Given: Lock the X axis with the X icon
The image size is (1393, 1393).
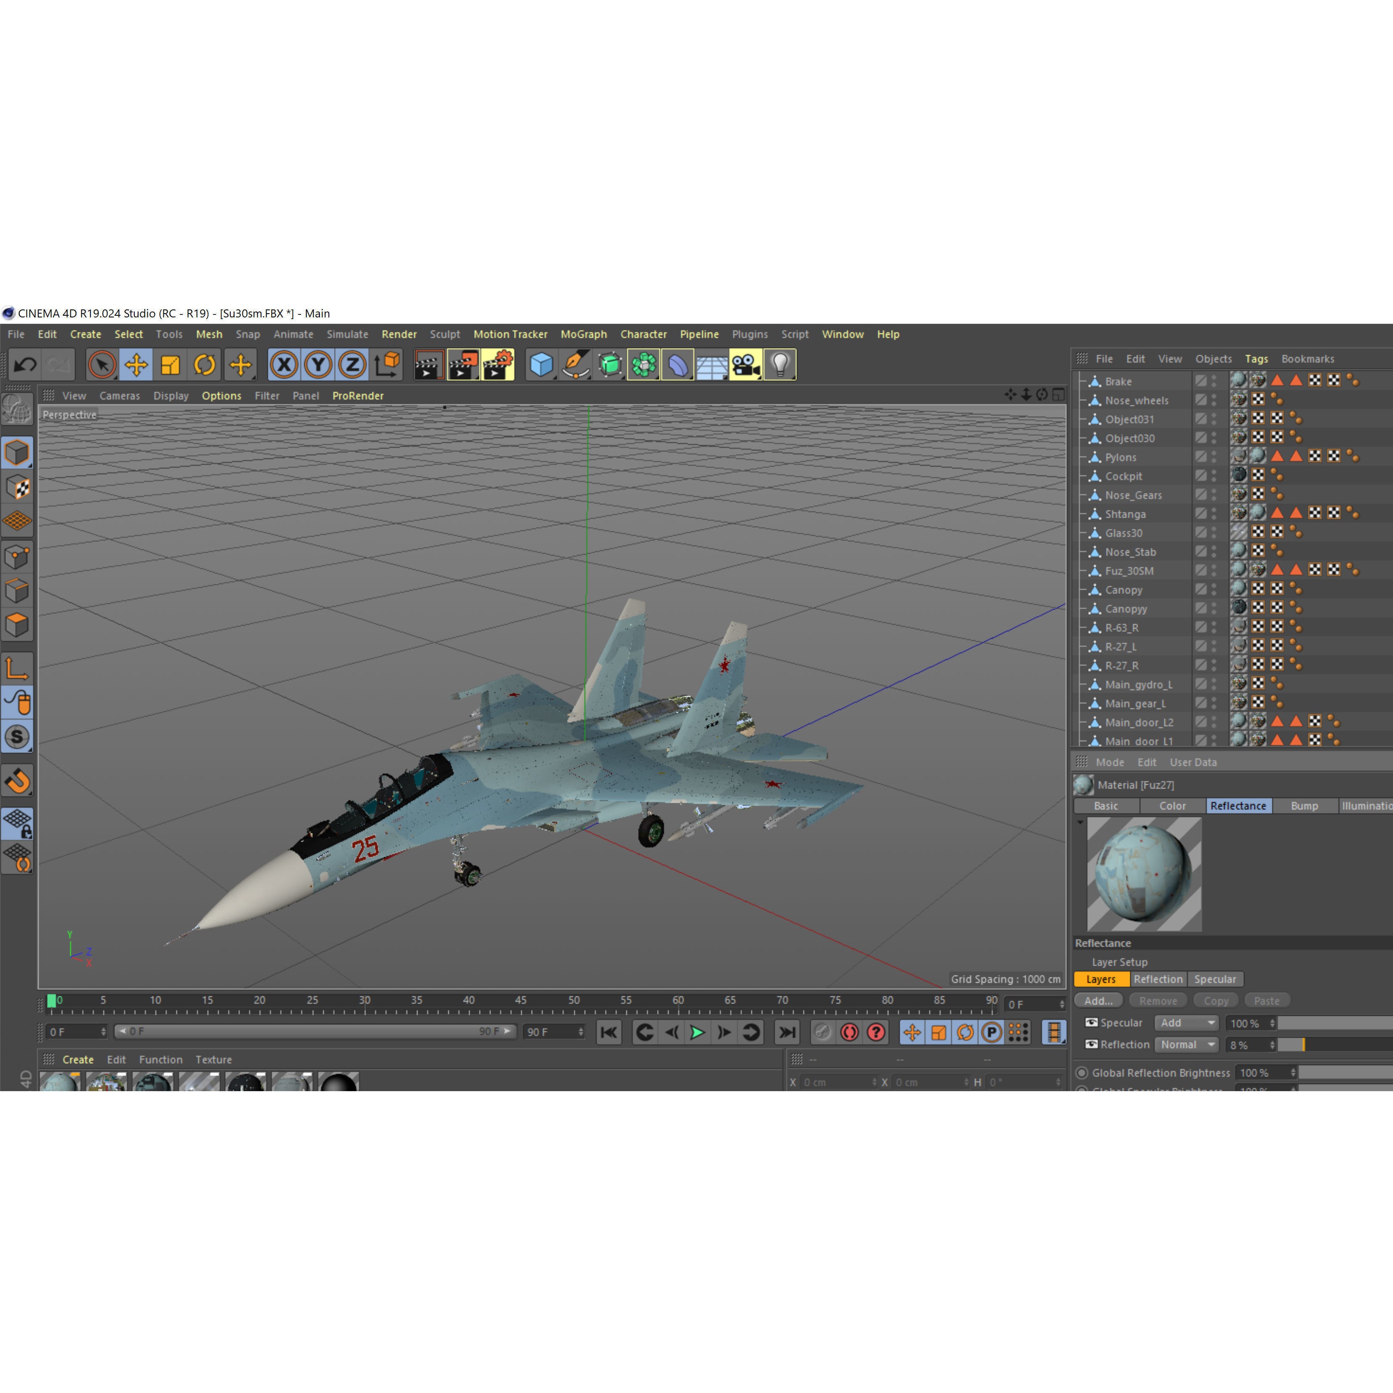Looking at the screenshot, I should pyautogui.click(x=283, y=365).
